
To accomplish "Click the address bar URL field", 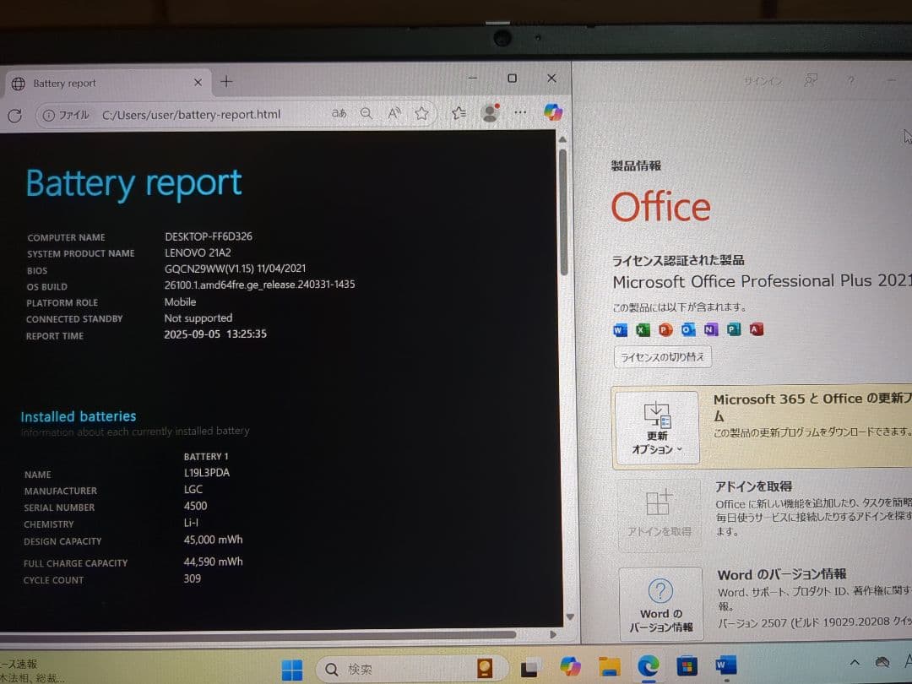I will click(191, 114).
